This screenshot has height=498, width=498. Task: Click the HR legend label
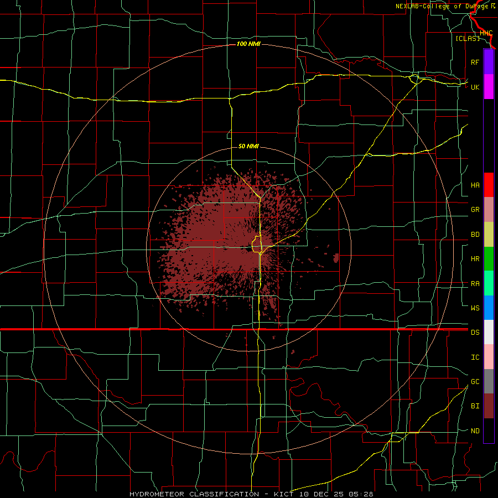click(x=475, y=259)
